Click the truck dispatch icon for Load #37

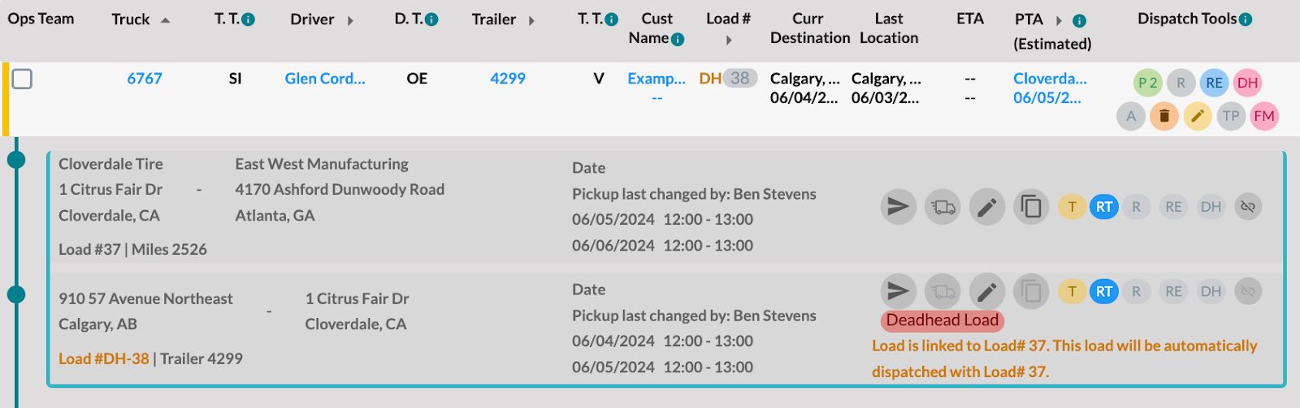point(942,207)
